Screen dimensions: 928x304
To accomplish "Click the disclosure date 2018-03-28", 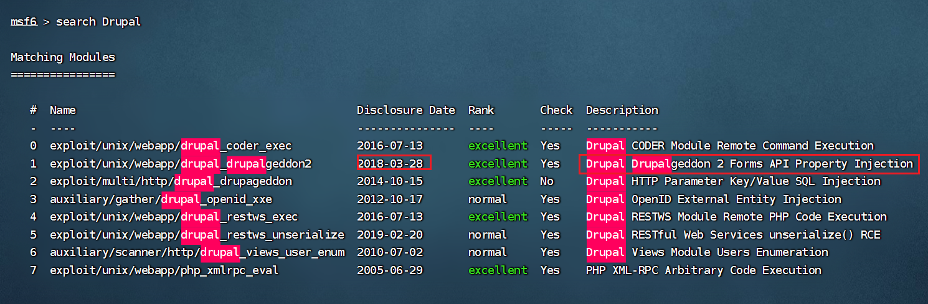I will point(390,164).
